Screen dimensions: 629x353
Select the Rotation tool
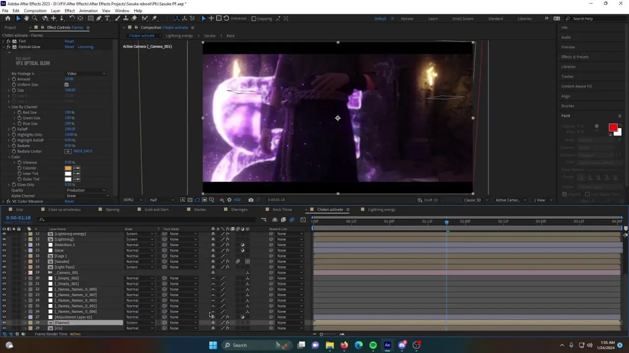[x=72, y=18]
